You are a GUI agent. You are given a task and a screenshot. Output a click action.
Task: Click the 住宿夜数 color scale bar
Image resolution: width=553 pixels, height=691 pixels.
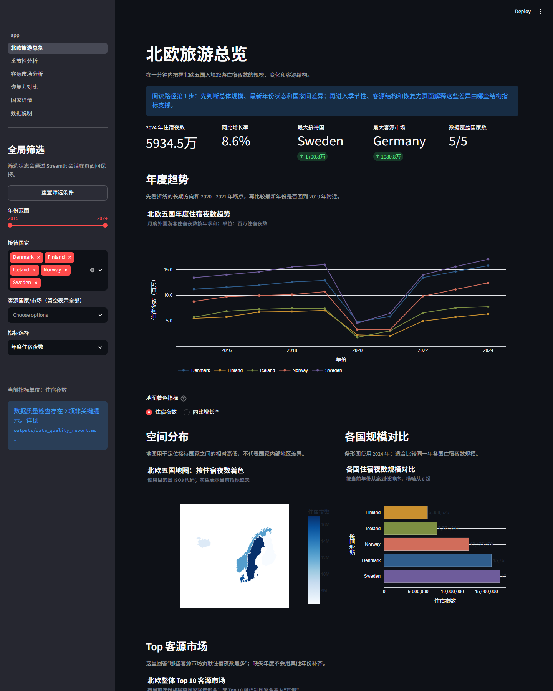[x=314, y=560]
